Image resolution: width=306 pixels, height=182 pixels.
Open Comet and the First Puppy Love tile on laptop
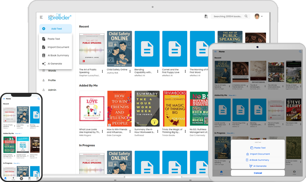click(x=174, y=49)
